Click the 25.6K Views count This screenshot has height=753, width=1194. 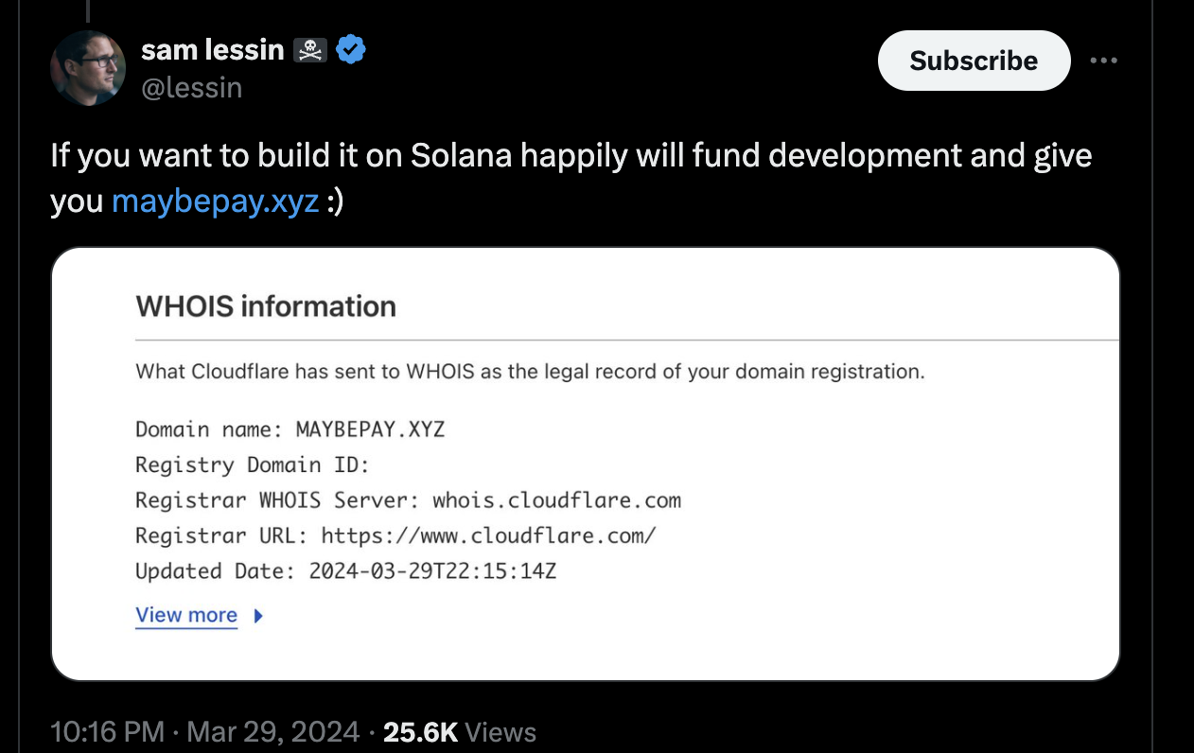click(460, 731)
